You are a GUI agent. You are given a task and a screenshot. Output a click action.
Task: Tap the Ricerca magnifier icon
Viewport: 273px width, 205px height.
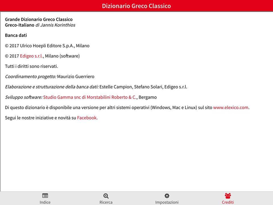click(106, 196)
